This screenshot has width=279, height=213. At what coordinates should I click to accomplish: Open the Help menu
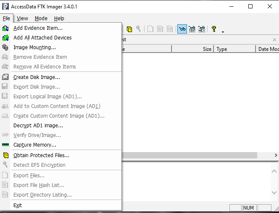click(x=59, y=18)
